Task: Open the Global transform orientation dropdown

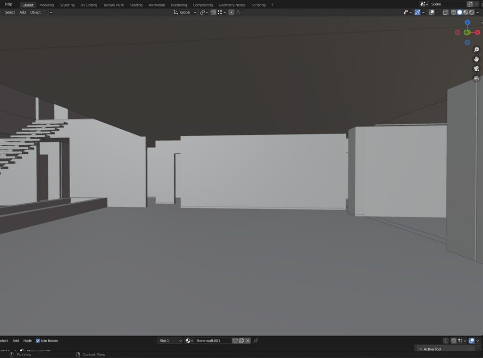Action: click(185, 12)
